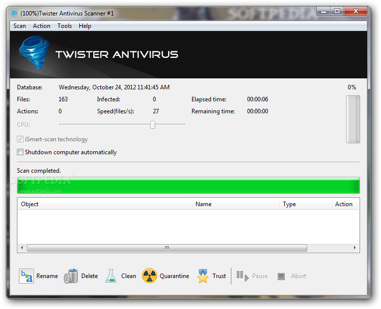Screen dimensions: 381x309
Task: Click the Elapsed time value 00:00:06
Action: (257, 99)
